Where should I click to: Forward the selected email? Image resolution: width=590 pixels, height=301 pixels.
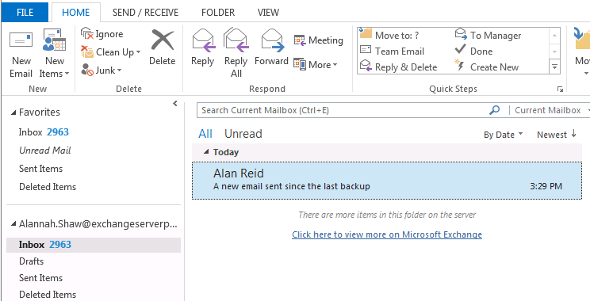tap(271, 48)
